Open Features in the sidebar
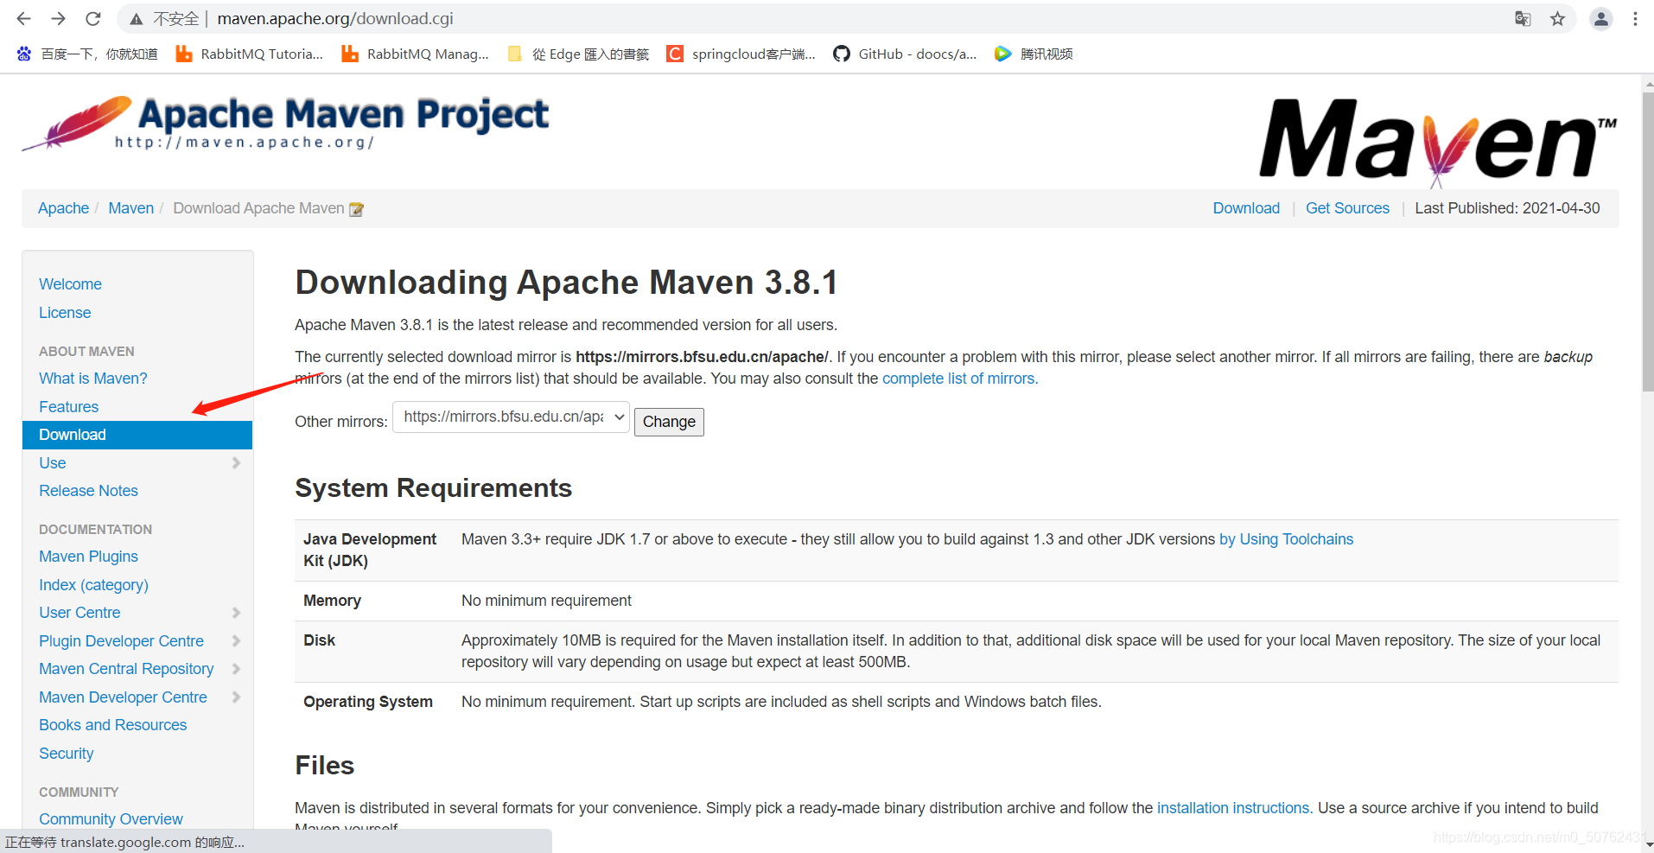Image resolution: width=1654 pixels, height=853 pixels. click(68, 407)
